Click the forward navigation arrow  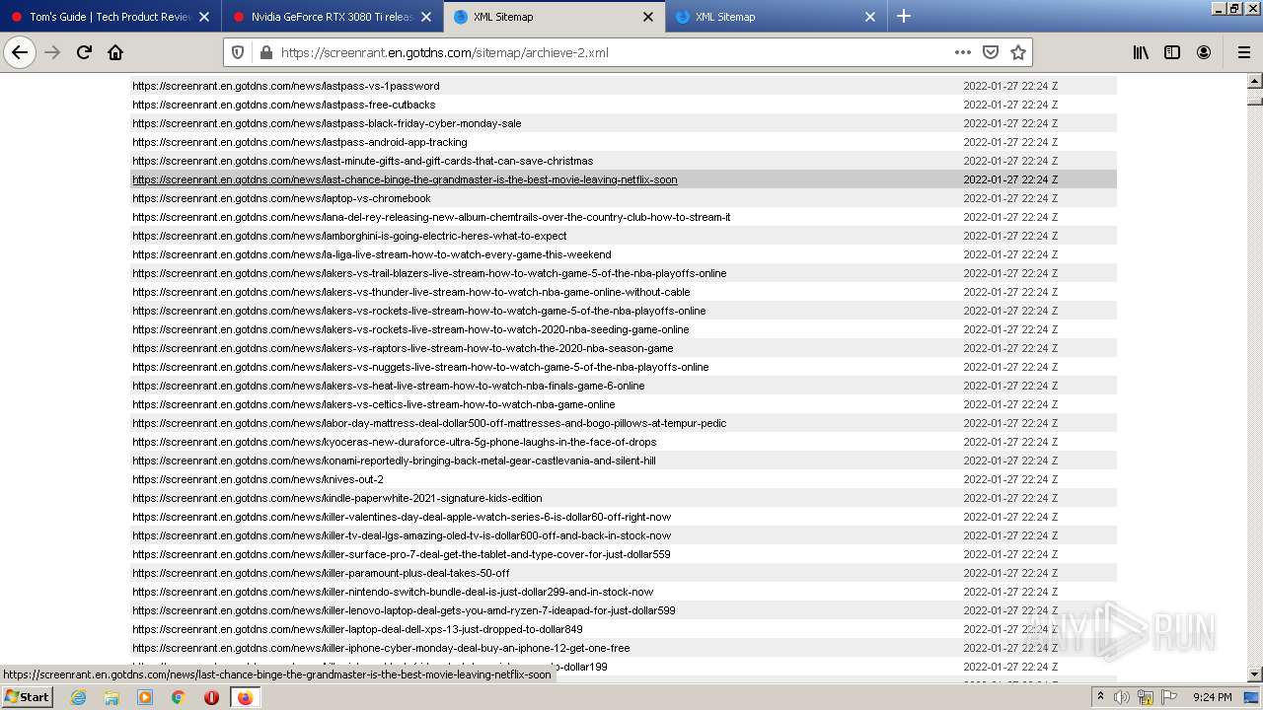tap(52, 52)
